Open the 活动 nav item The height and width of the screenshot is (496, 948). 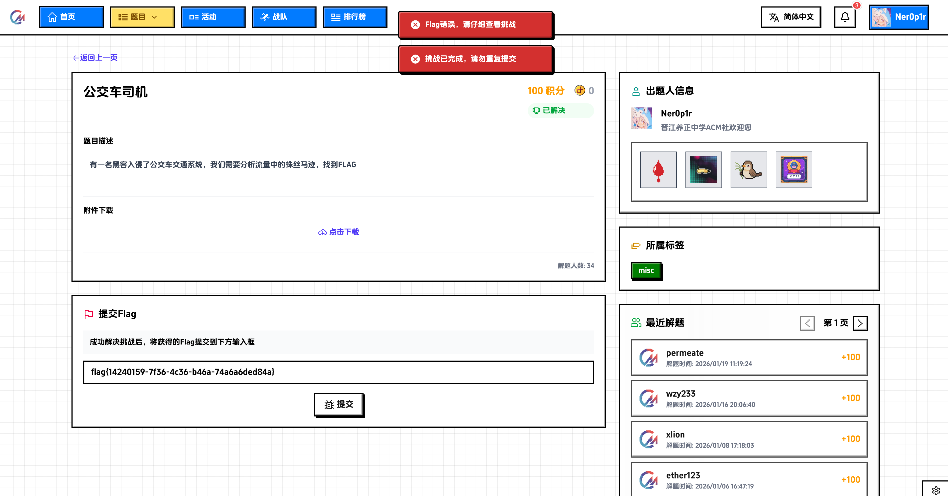(213, 17)
